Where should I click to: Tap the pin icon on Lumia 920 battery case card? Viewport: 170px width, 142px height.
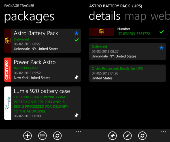click(x=76, y=115)
